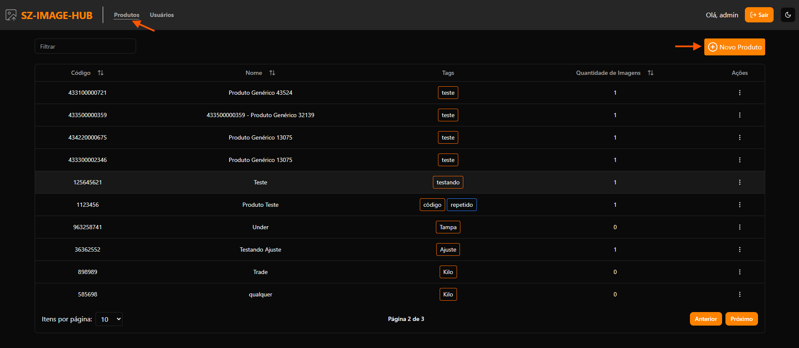799x348 pixels.
Task: Click the SZ-IMAGE-HUB logo icon
Action: [x=11, y=15]
